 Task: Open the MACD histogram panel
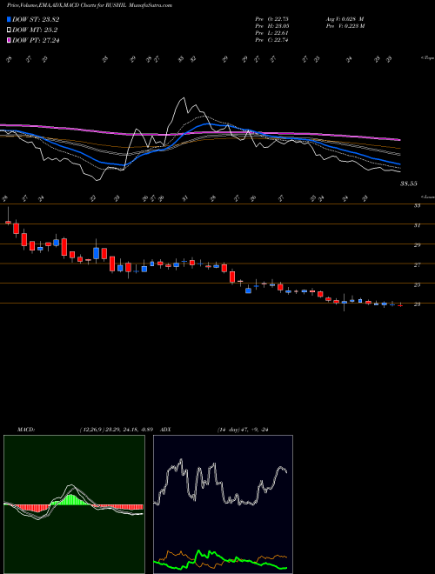(74, 504)
